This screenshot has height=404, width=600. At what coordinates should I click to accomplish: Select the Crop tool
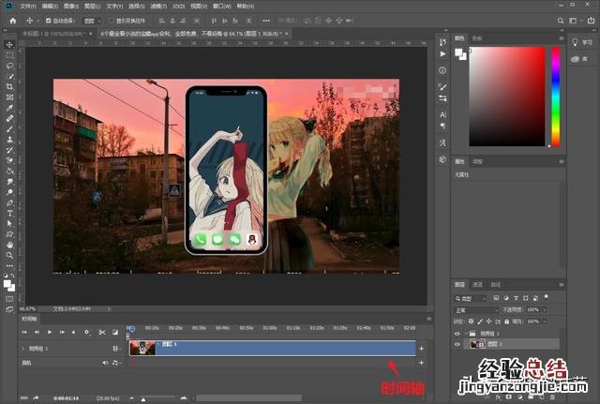point(9,87)
